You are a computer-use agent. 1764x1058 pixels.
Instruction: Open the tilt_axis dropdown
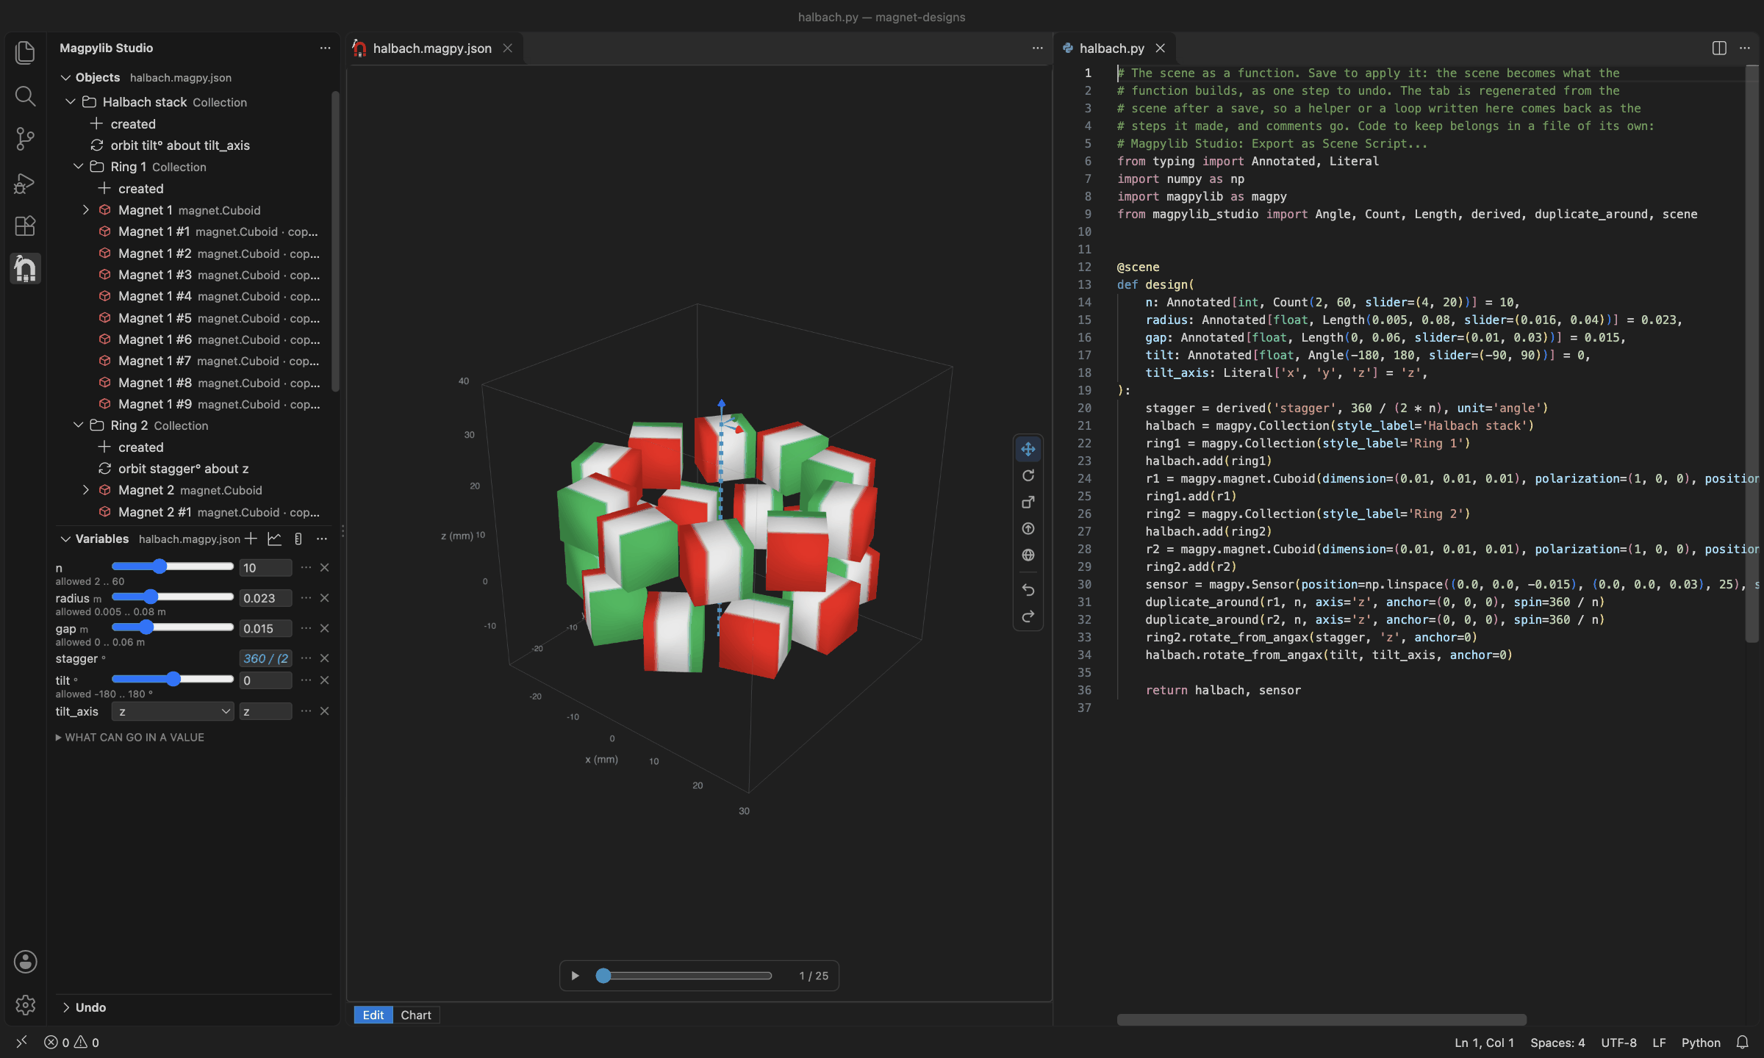pos(173,711)
